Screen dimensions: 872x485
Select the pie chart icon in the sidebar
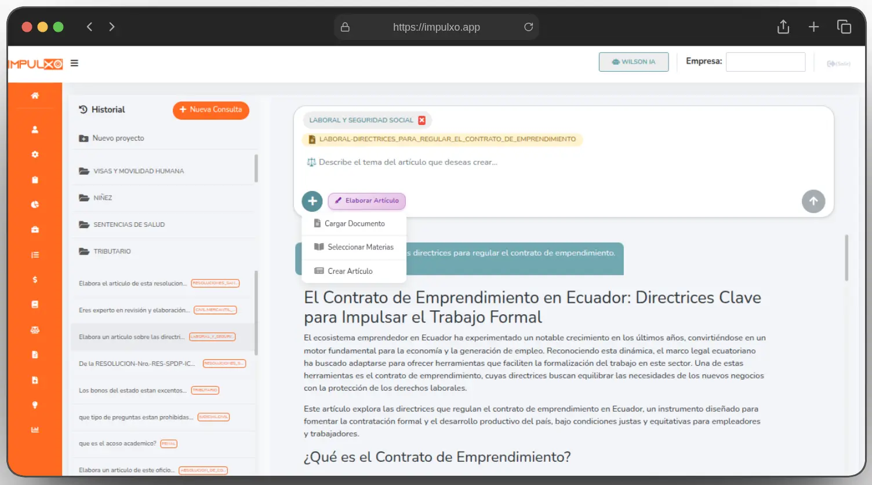(35, 204)
